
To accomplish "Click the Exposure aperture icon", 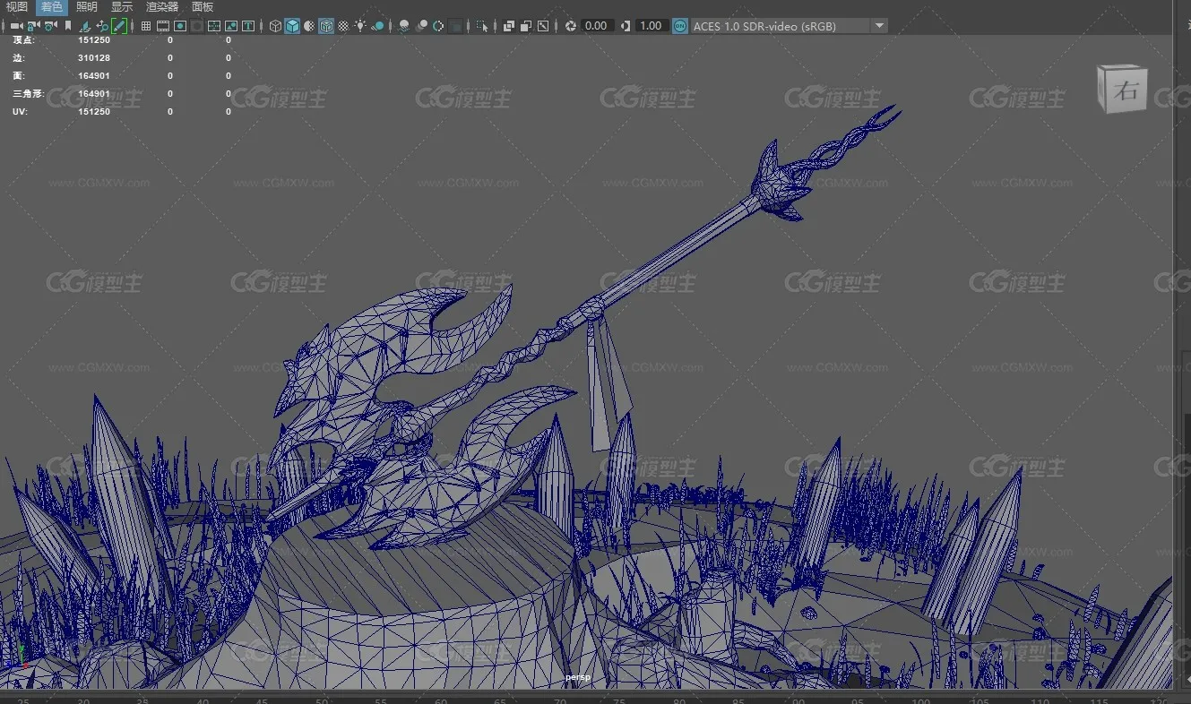I will tap(571, 26).
